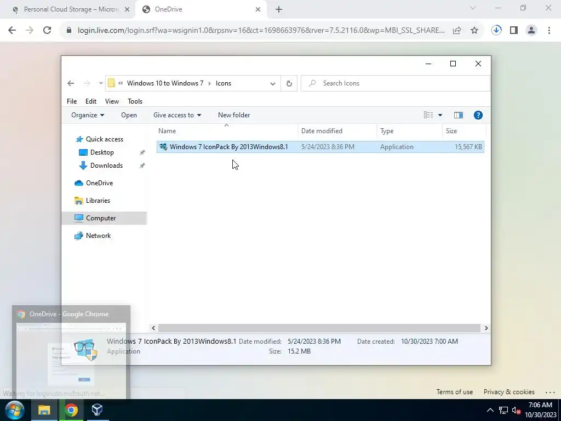Open the Edit menu
561x421 pixels.
pyautogui.click(x=91, y=101)
